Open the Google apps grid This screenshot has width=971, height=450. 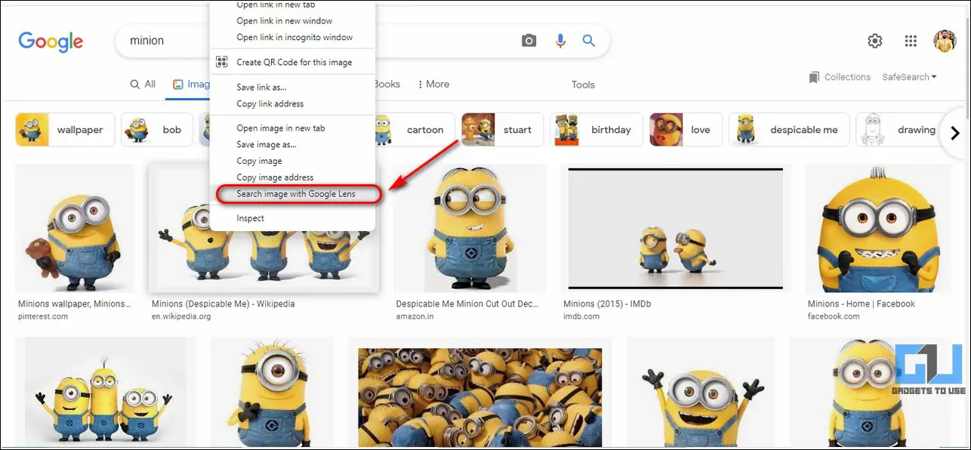pos(911,41)
